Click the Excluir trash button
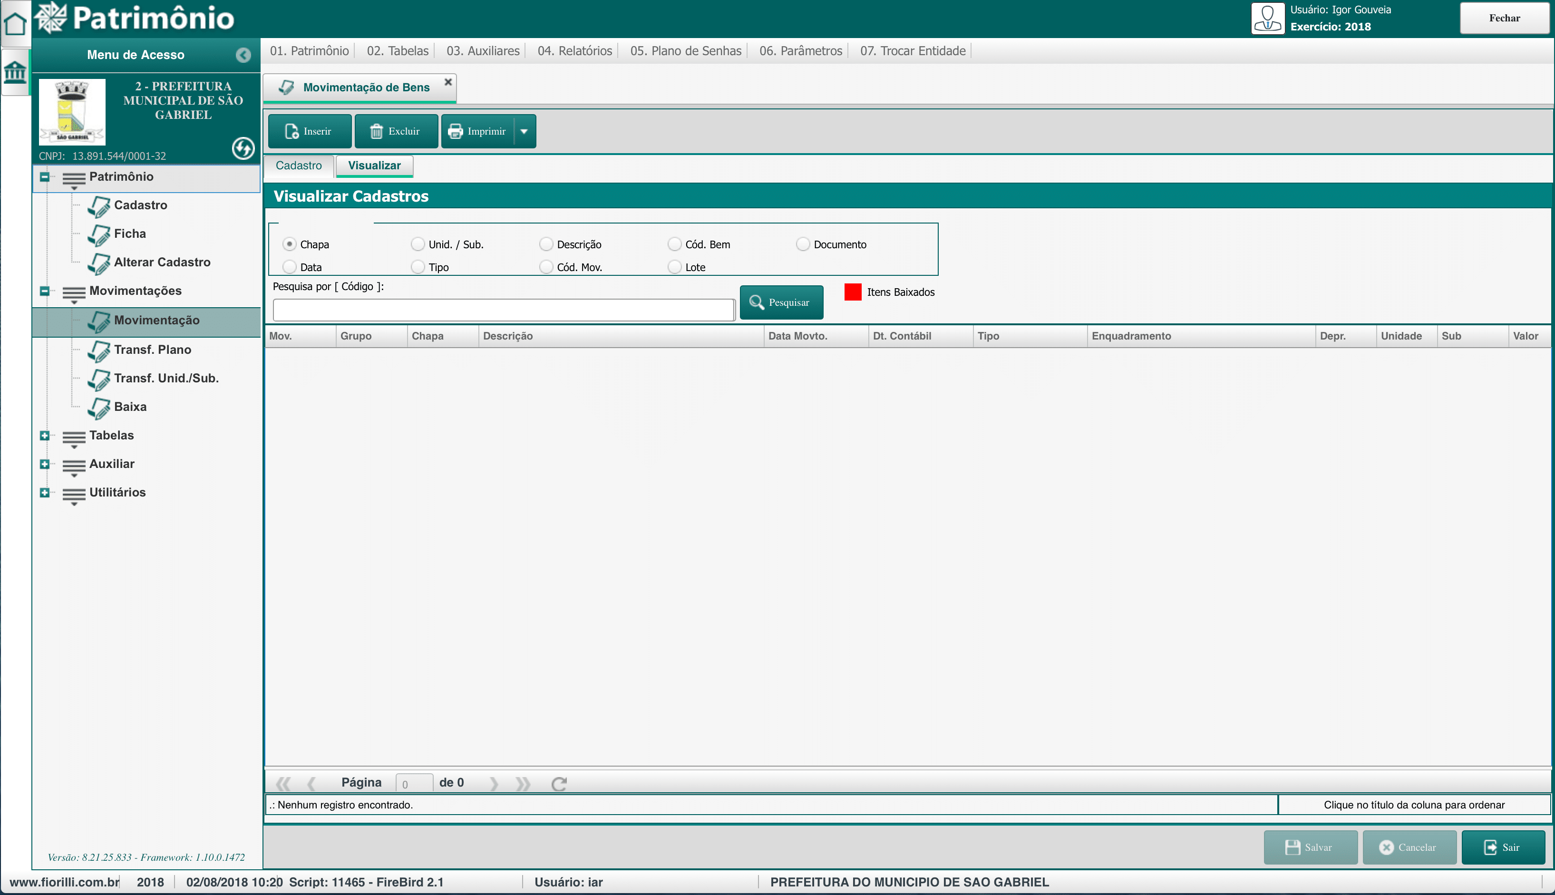 [396, 131]
